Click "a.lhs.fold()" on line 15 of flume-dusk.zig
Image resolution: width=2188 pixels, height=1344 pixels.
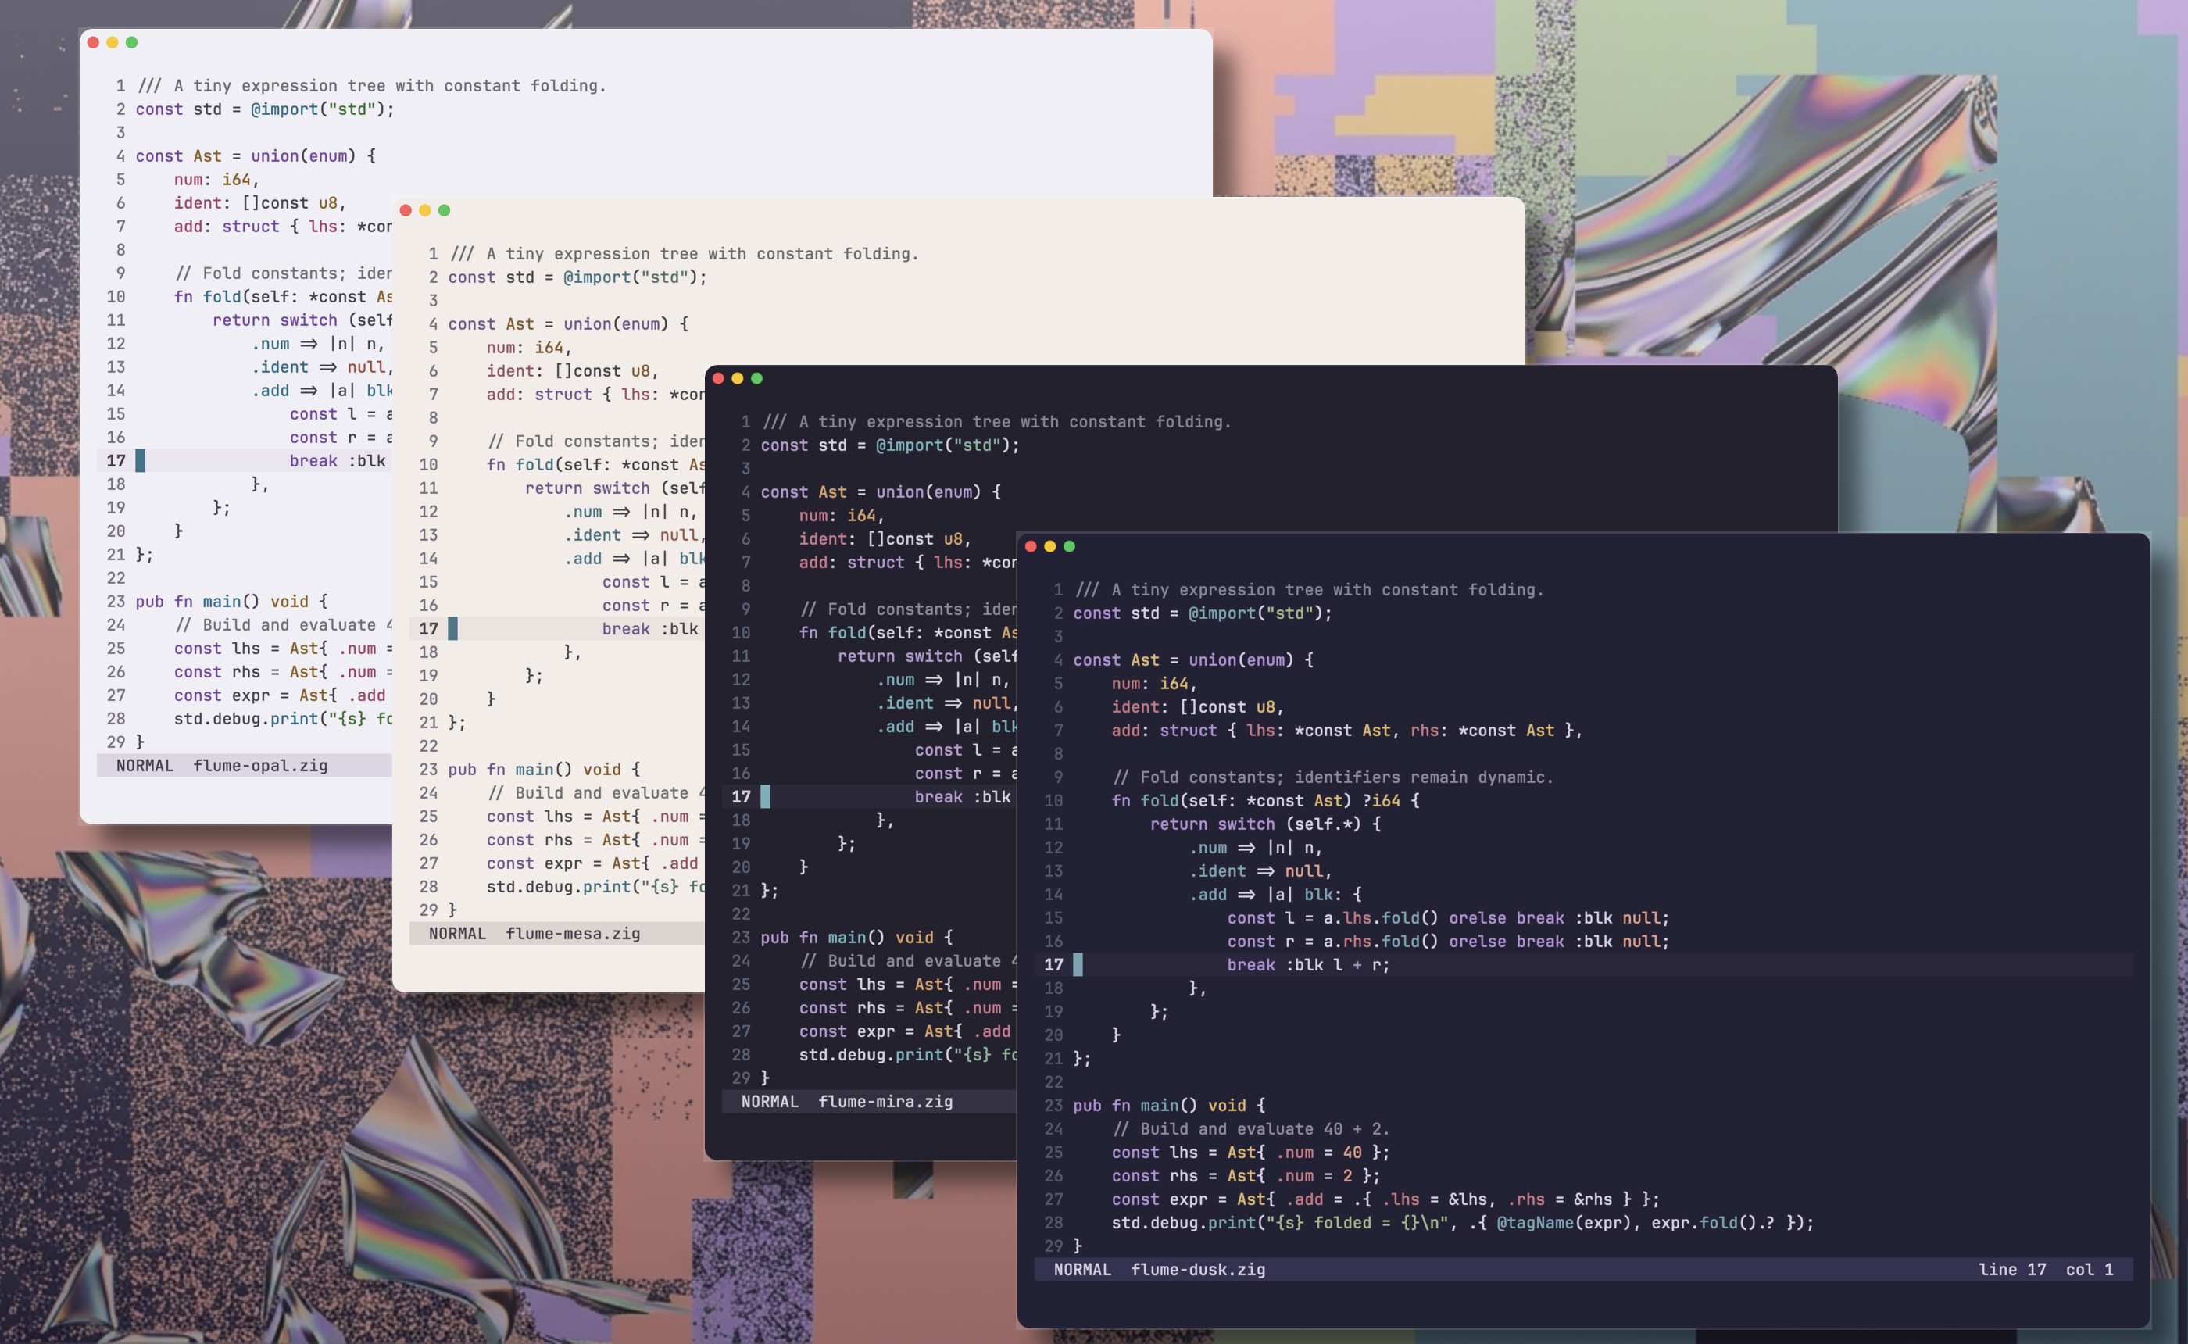point(1381,918)
